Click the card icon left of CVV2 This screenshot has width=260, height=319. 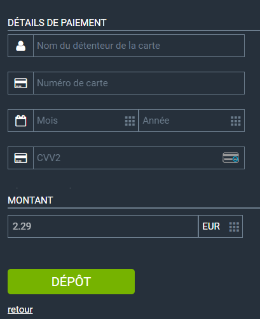click(20, 158)
